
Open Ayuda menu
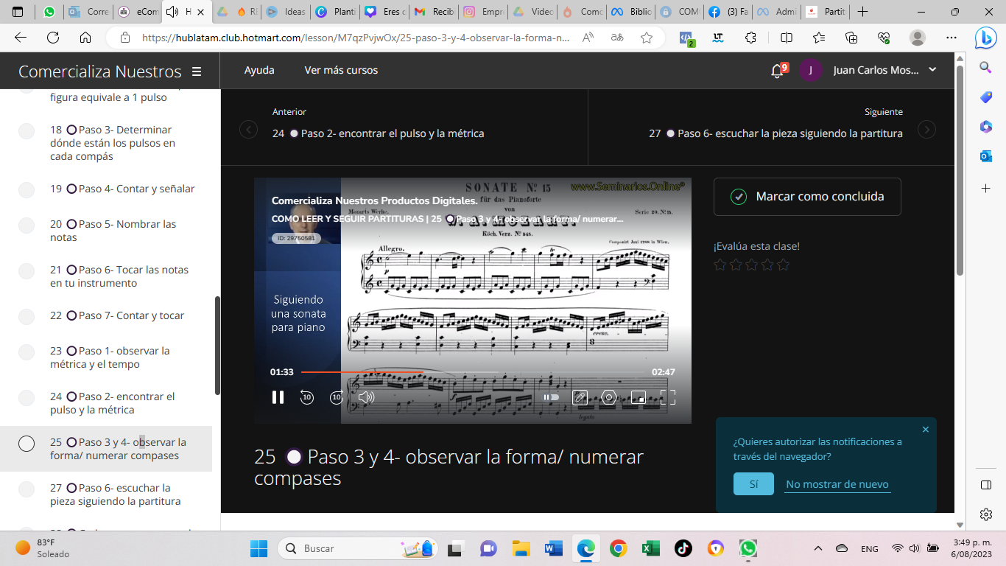[x=259, y=70]
